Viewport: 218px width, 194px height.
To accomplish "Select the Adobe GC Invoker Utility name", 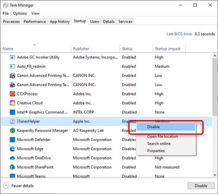I will (x=38, y=57).
